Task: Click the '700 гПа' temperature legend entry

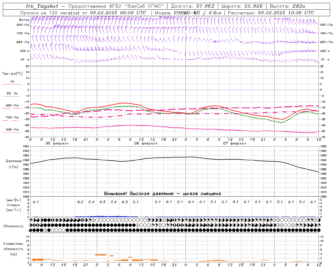Action: (x=12, y=118)
